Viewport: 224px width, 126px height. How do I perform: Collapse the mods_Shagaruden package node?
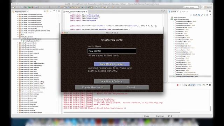pyautogui.click(x=18, y=37)
